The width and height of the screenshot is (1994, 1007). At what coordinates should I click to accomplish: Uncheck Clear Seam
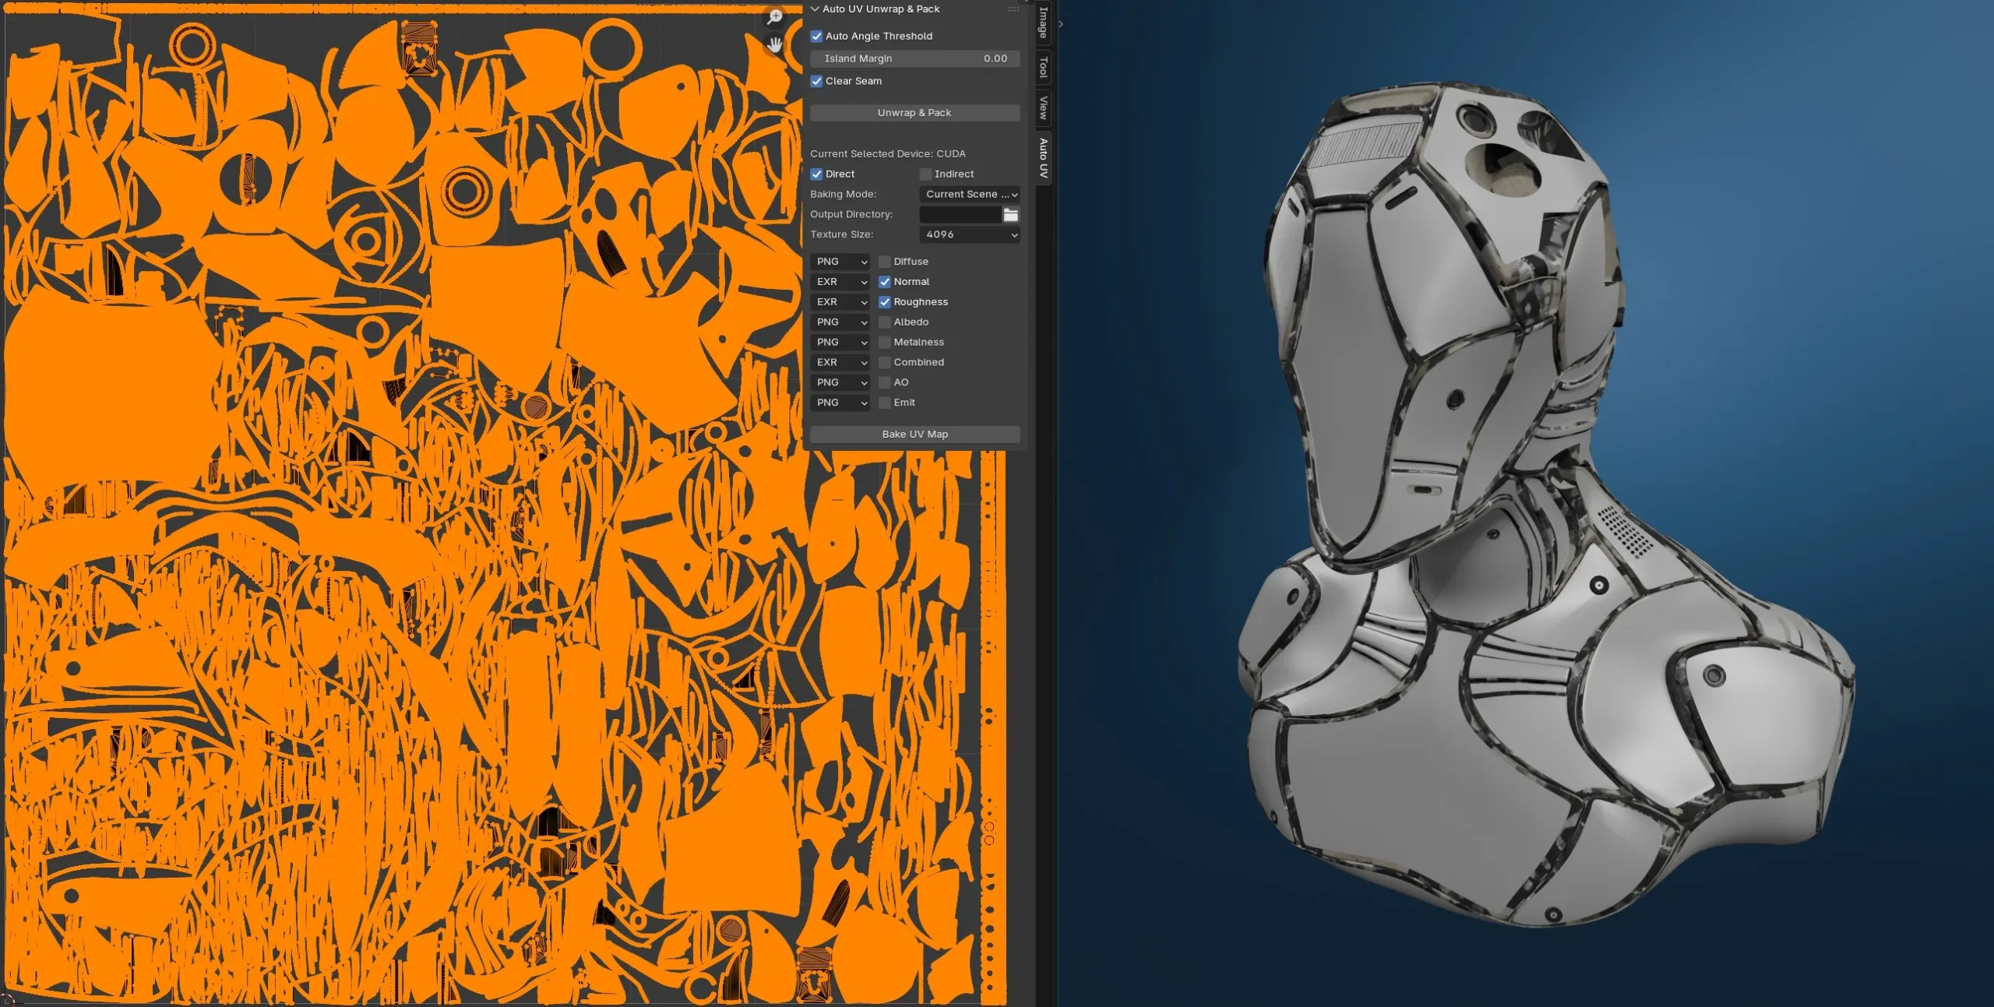(x=816, y=81)
